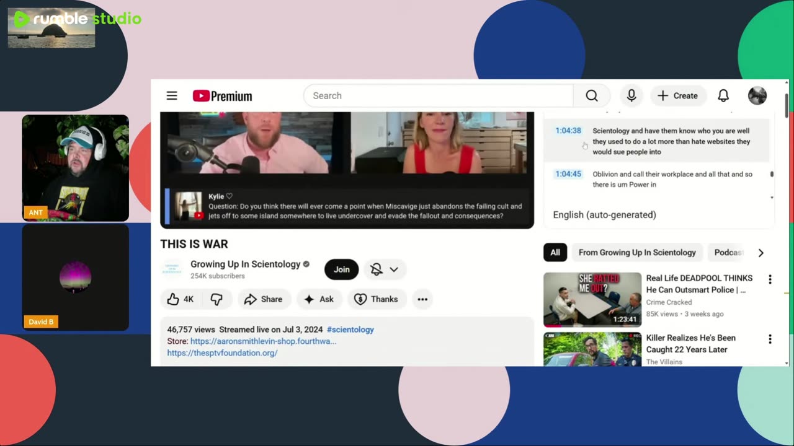Send a Thanks to the creator
Viewport: 794px width, 446px height.
pos(376,299)
